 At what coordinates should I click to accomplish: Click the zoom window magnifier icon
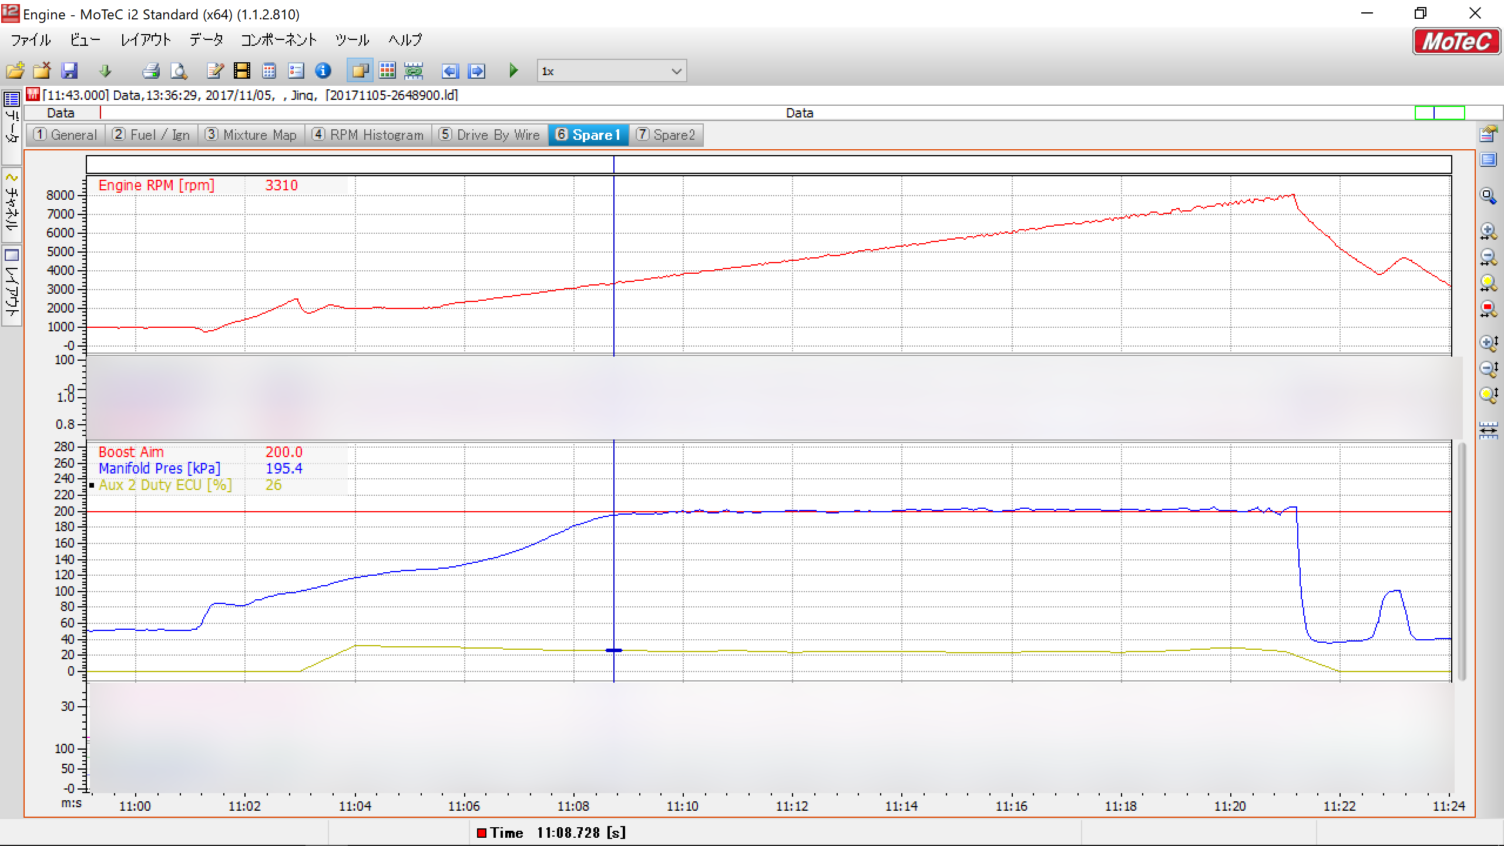[1488, 196]
